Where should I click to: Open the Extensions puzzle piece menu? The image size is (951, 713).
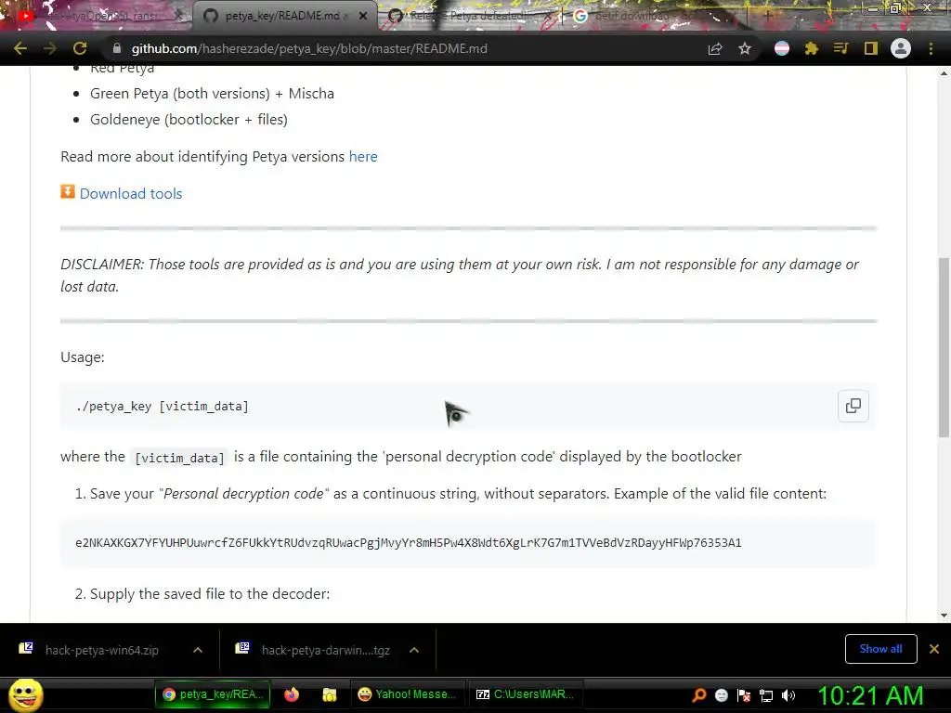coord(812,48)
